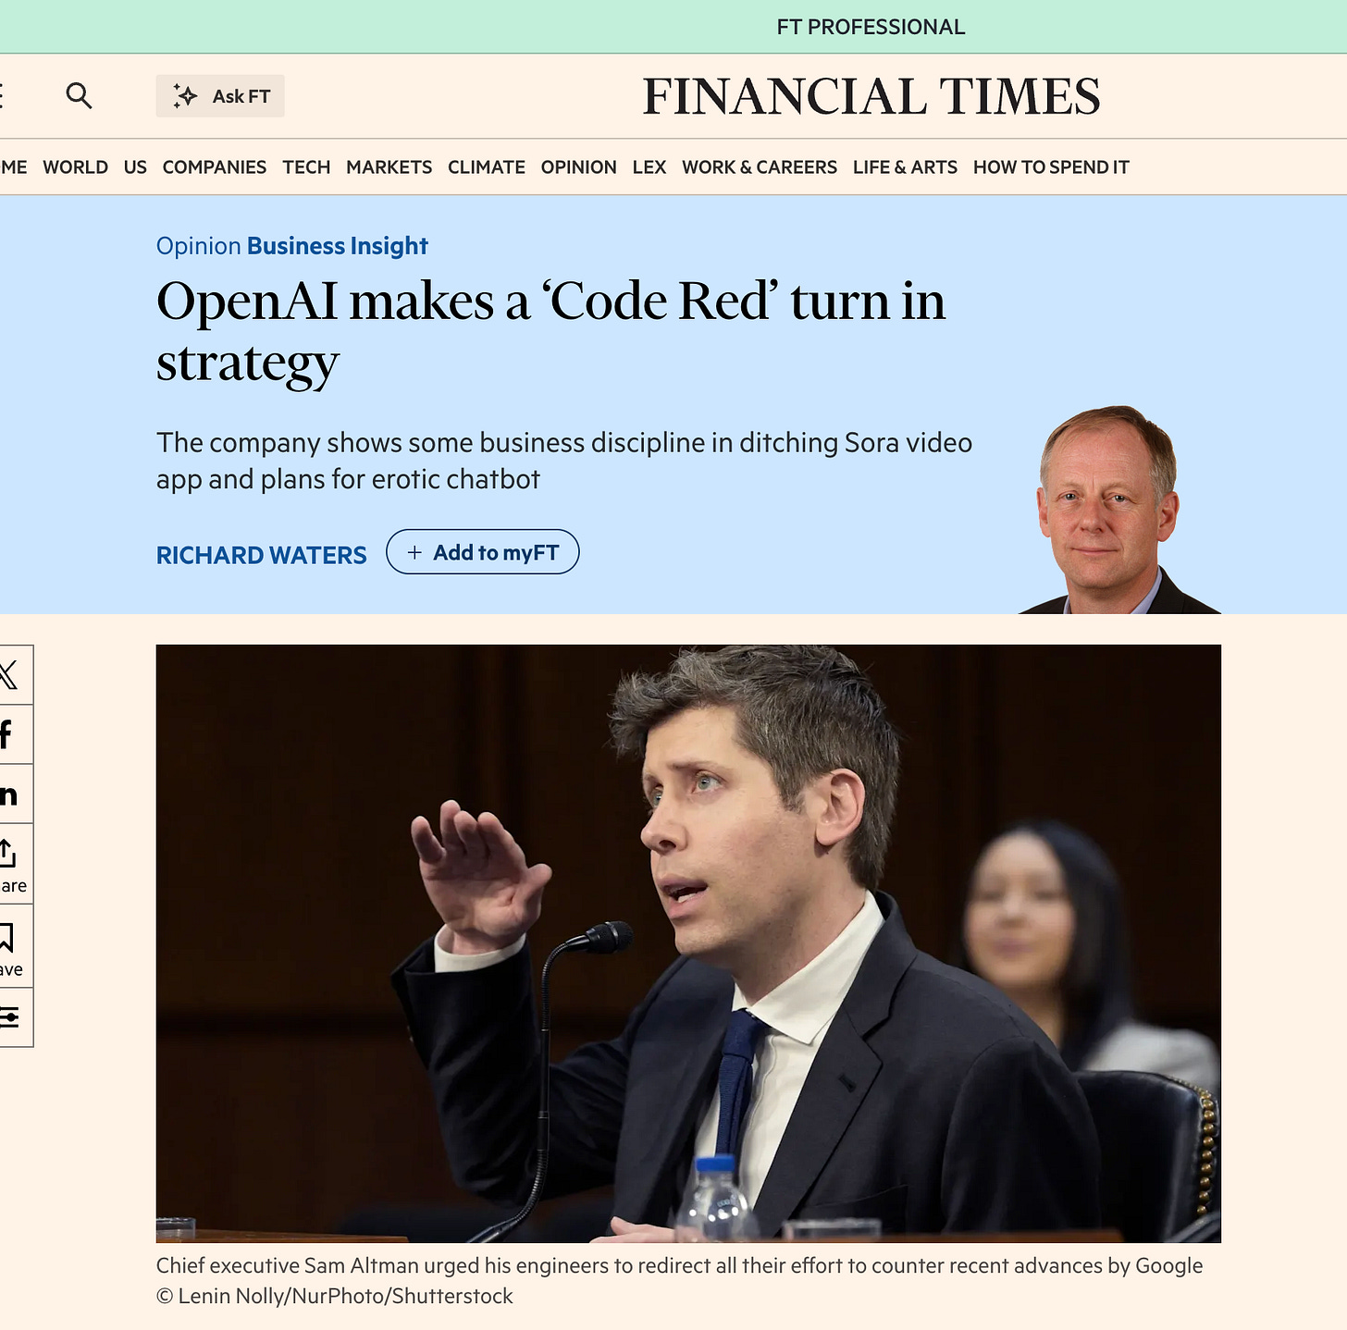This screenshot has height=1330, width=1347.
Task: Open the Companies navigation section
Action: click(x=215, y=167)
